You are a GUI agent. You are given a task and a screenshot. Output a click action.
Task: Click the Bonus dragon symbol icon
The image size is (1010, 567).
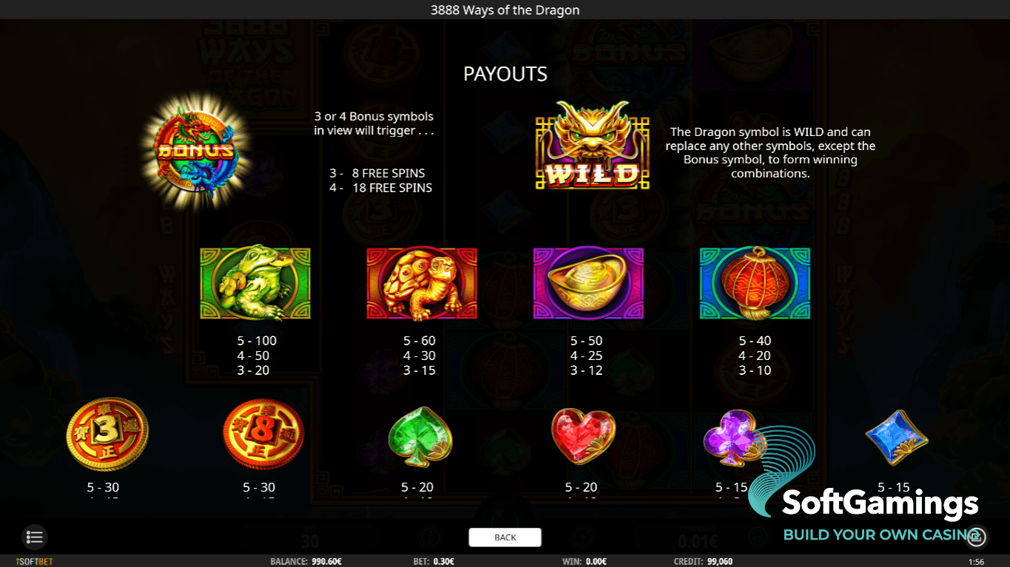pyautogui.click(x=195, y=152)
